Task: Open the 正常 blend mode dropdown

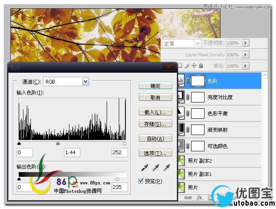Action: [198, 43]
